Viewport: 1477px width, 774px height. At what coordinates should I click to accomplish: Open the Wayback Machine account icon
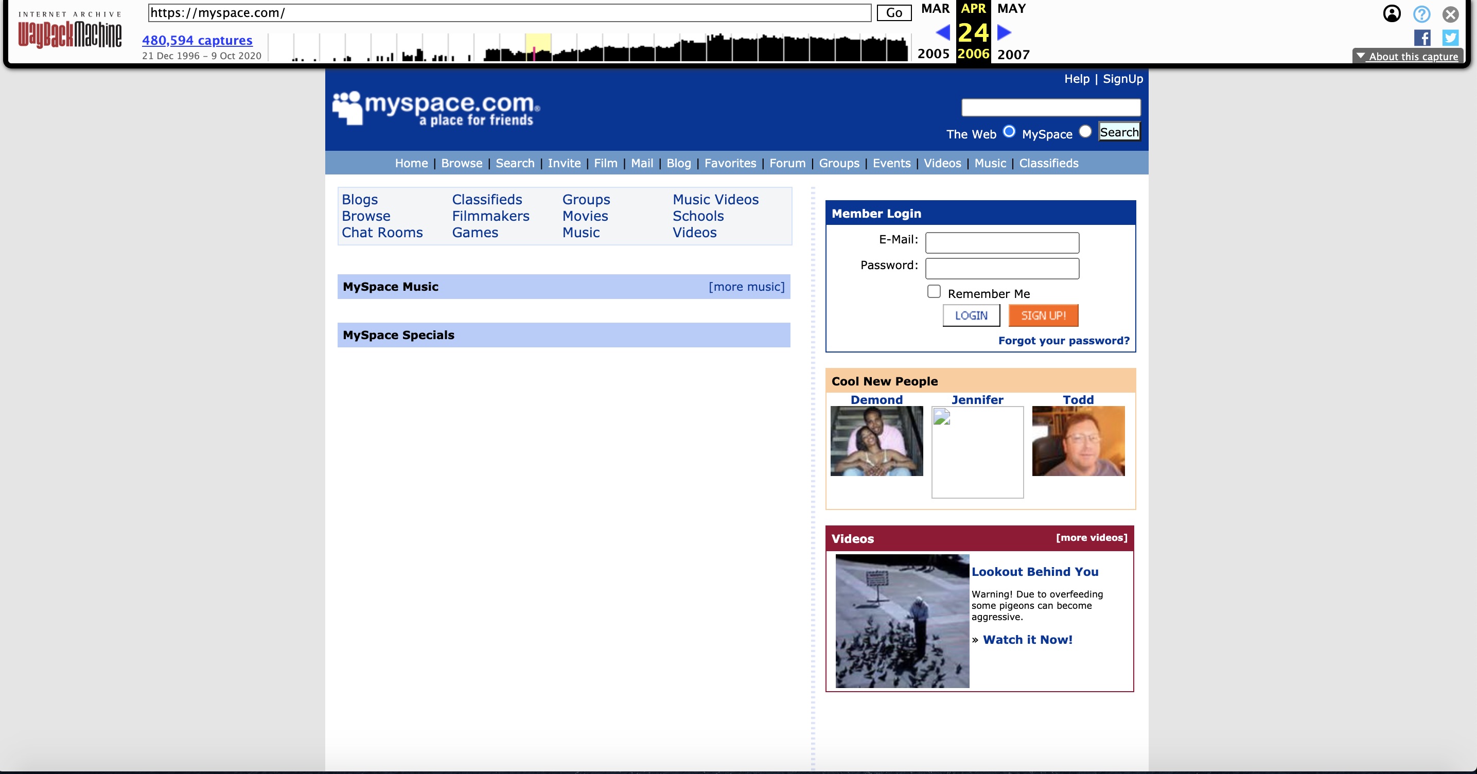pyautogui.click(x=1392, y=14)
